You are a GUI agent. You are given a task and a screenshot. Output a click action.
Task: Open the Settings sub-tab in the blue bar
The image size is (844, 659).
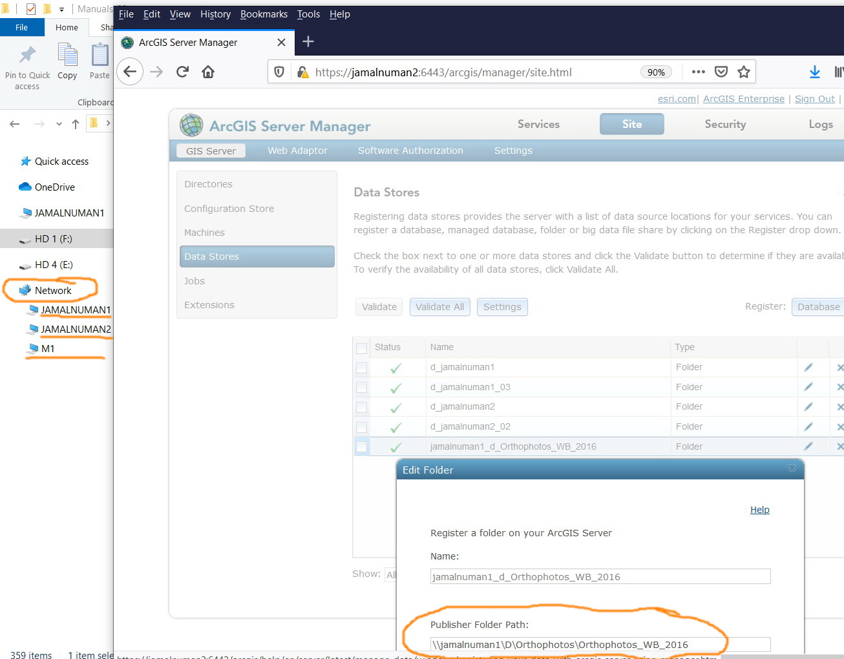pos(513,151)
